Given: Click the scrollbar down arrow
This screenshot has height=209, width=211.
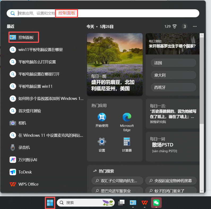Looking at the screenshot, I should pos(202,191).
